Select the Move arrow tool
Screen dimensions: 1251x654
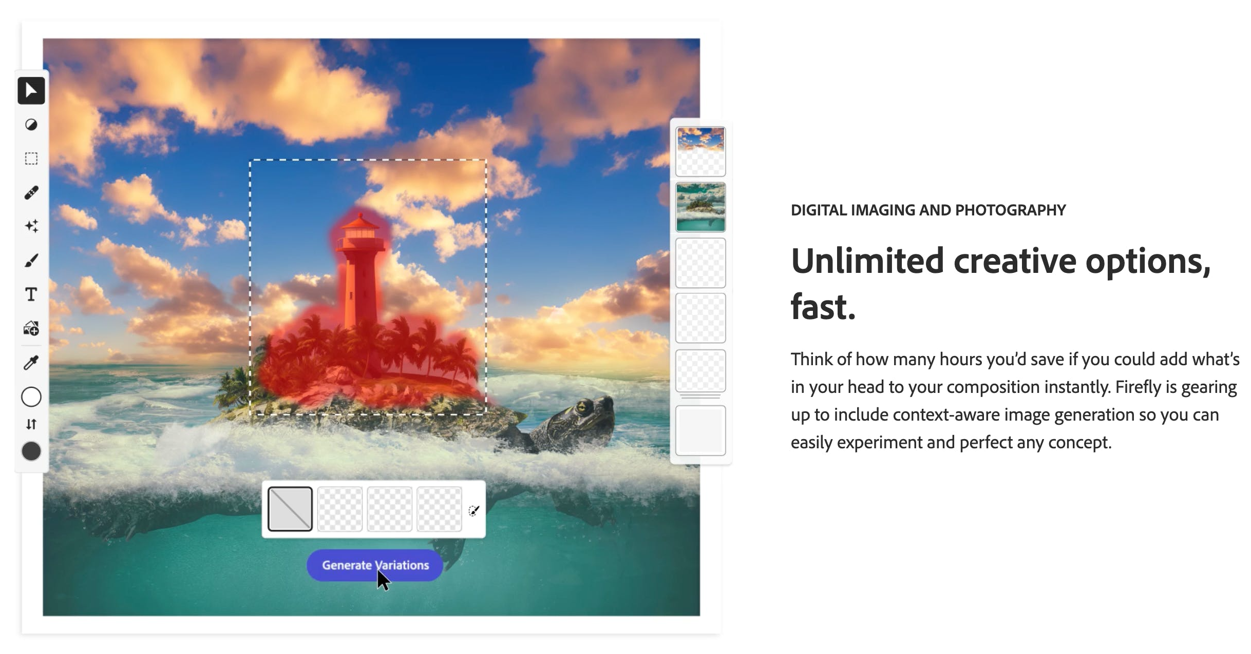coord(31,91)
